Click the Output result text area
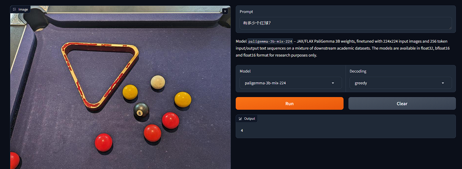 coord(346,130)
